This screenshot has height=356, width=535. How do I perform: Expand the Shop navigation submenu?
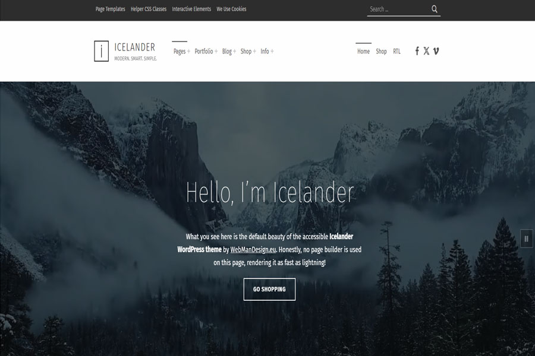(247, 51)
